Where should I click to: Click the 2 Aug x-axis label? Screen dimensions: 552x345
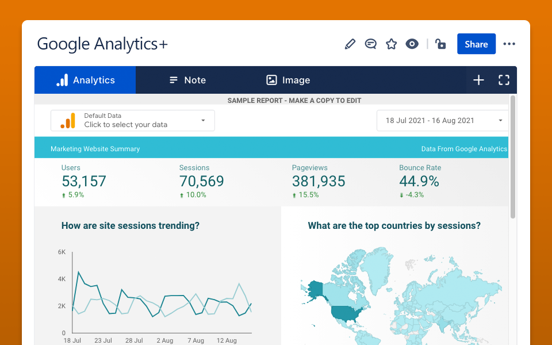click(x=165, y=340)
